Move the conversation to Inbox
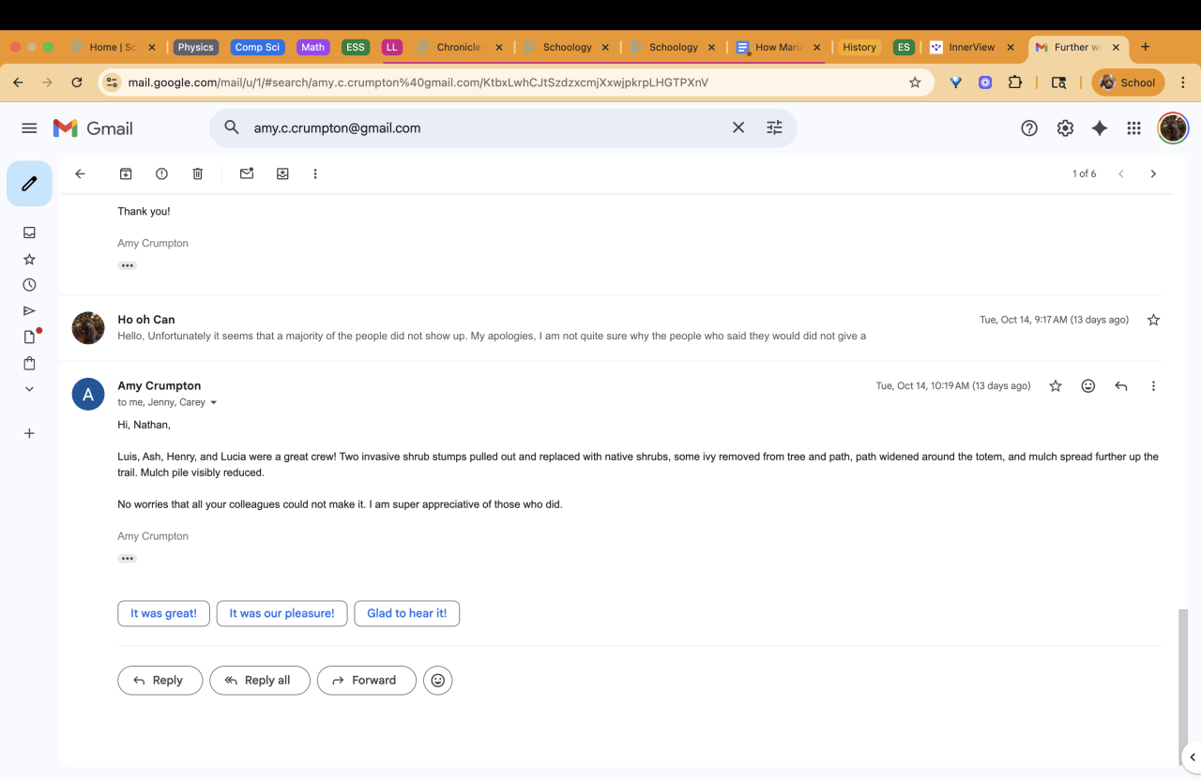Image resolution: width=1201 pixels, height=780 pixels. (x=282, y=173)
